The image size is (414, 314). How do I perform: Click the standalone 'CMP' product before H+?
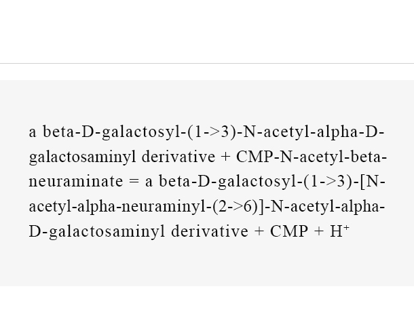(289, 231)
